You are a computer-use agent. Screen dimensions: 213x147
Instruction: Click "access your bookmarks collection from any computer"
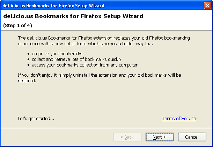point(85,65)
